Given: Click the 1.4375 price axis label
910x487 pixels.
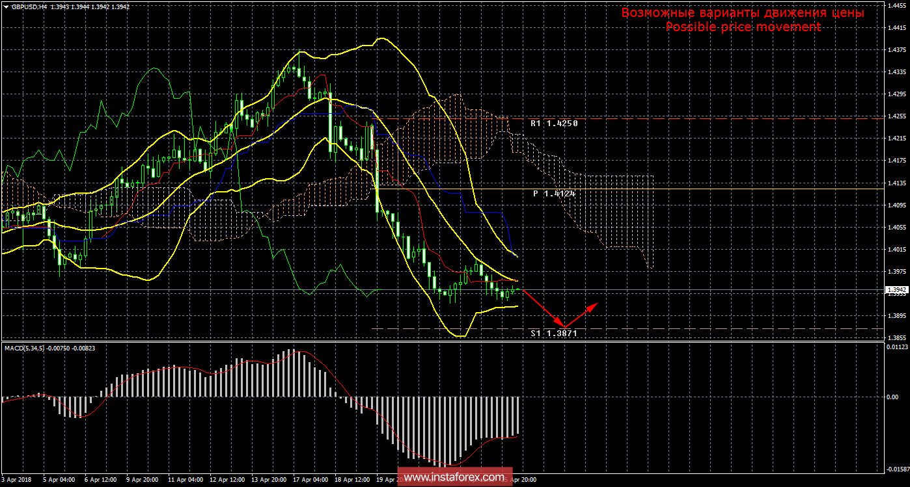Looking at the screenshot, I should coord(897,50).
